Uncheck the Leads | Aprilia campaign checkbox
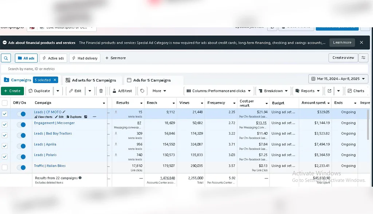Viewport: 373px width, 214px height. point(5,146)
